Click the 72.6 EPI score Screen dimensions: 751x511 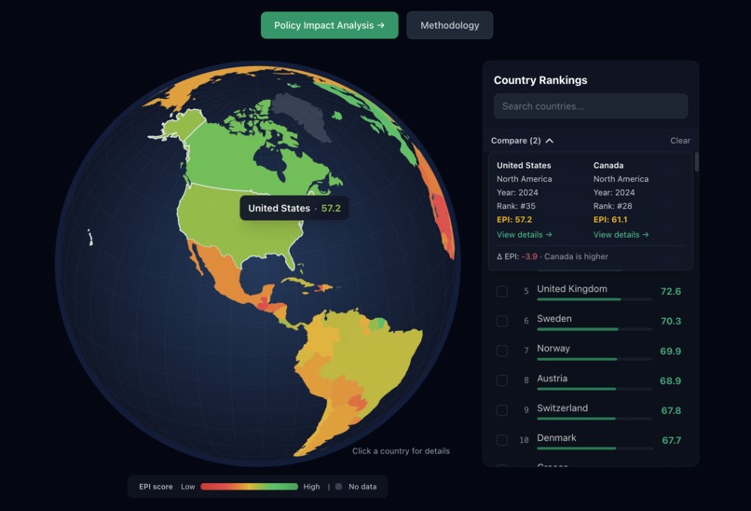pos(671,291)
